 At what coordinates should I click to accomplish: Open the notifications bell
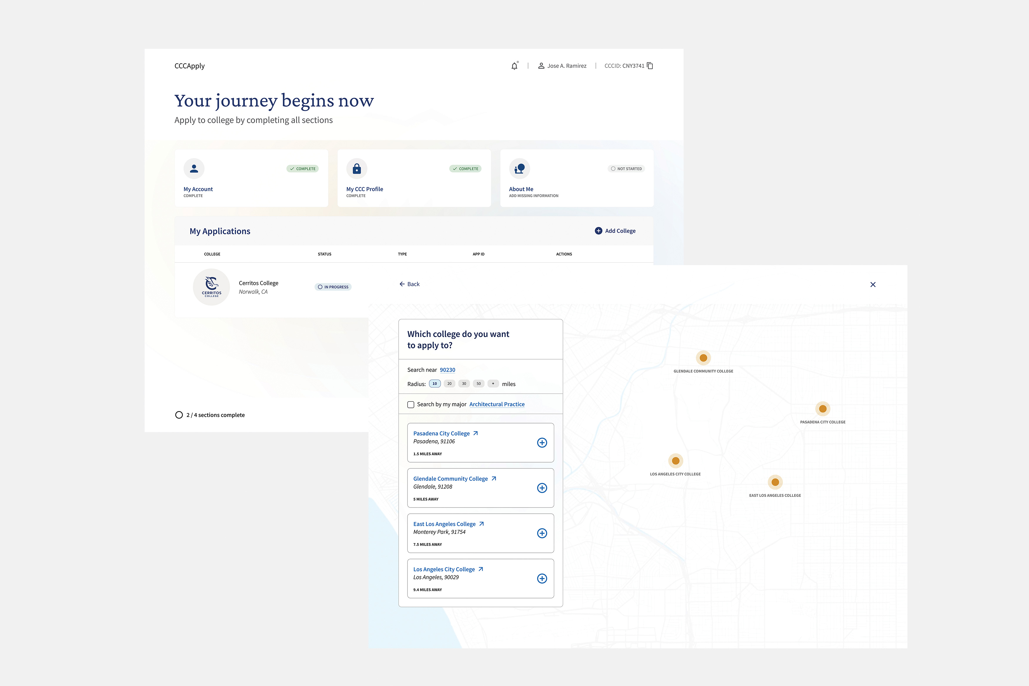[514, 66]
